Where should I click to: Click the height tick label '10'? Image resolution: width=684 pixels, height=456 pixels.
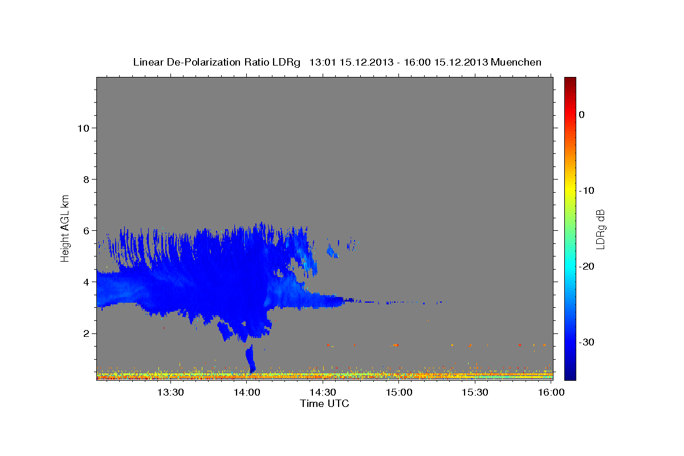tap(83, 128)
